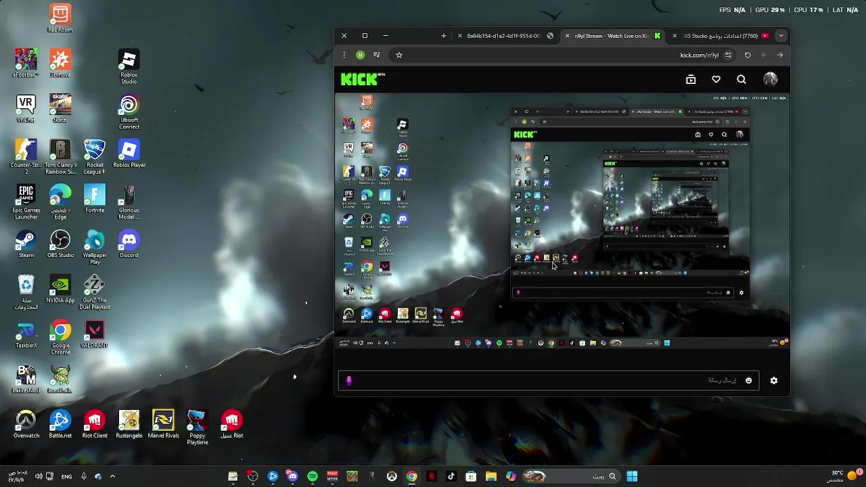
Task: Select the Battle.net desktop icon
Action: click(60, 425)
